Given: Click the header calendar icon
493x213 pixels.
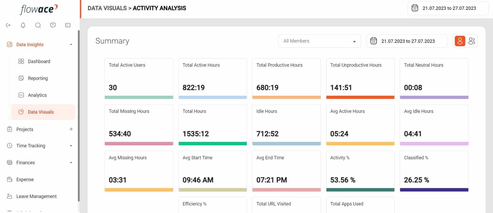Looking at the screenshot, I should [x=415, y=8].
